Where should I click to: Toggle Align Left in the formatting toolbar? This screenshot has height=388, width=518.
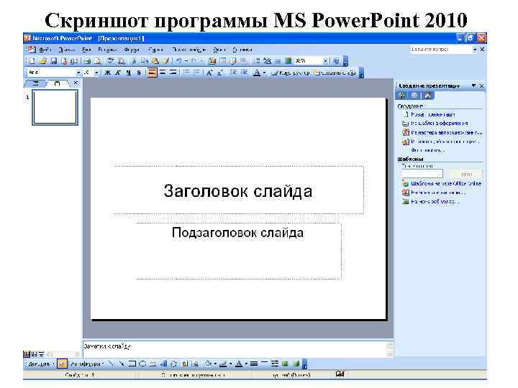tap(152, 73)
